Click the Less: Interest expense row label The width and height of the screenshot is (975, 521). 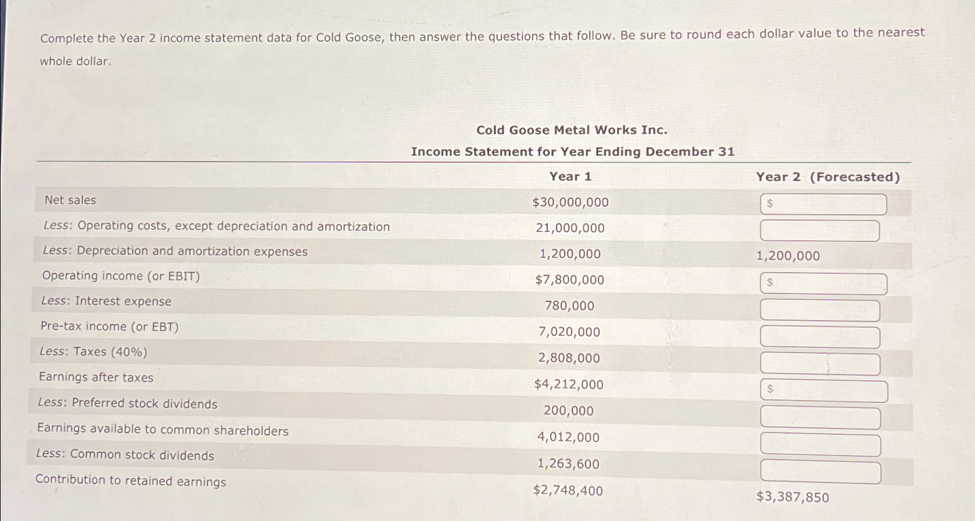[x=105, y=301]
